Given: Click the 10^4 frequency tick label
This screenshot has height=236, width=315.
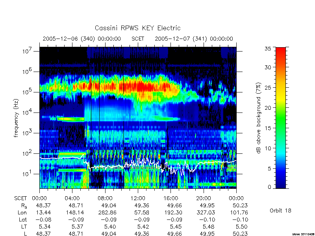Looking at the screenshot, I should [x=27, y=112].
